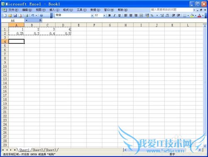Open the 窗口 (Window) menu
Viewport: 208px width, 157px height.
coord(109,10)
